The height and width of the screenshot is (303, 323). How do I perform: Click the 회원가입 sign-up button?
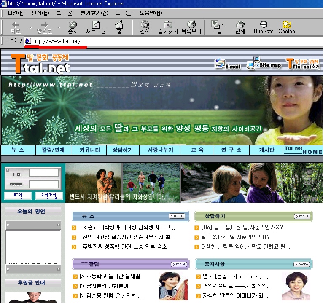pos(49,196)
